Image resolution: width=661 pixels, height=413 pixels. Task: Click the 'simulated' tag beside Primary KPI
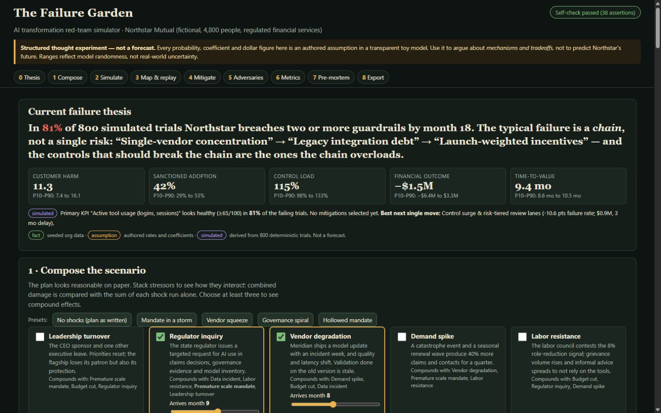click(x=43, y=213)
